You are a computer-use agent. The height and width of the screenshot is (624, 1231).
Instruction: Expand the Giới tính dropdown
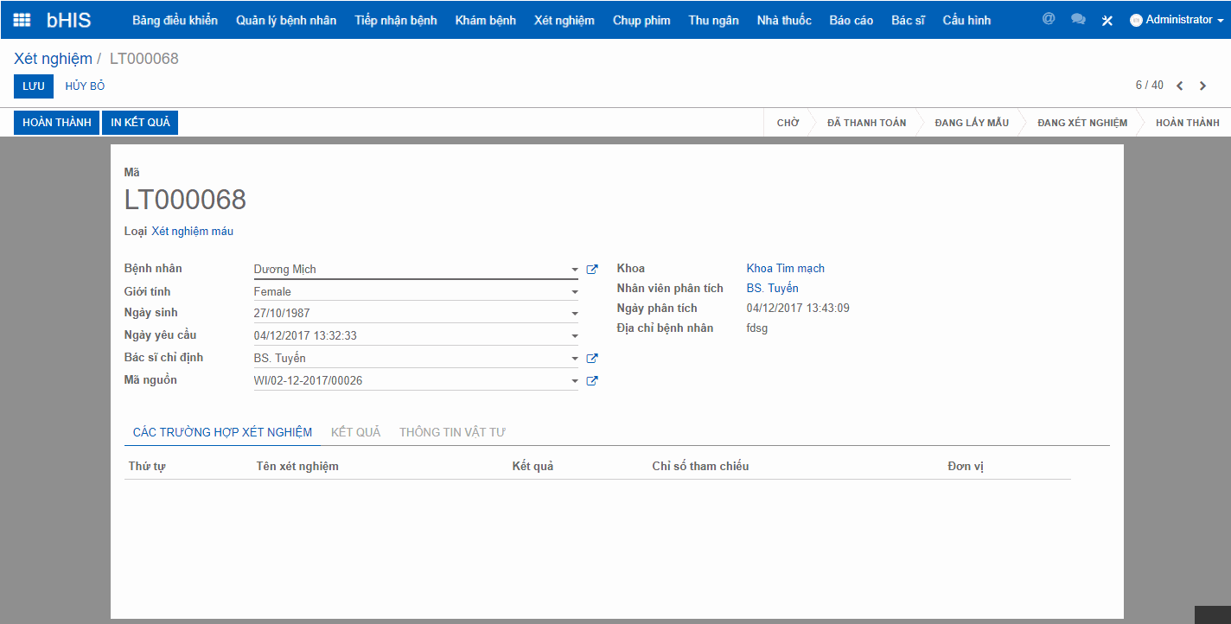point(574,291)
